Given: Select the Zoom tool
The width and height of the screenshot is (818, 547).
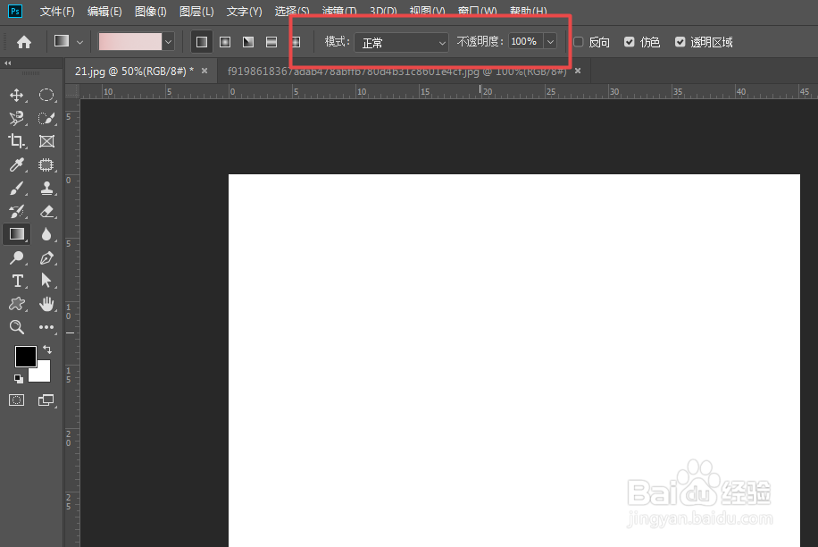Looking at the screenshot, I should click(17, 327).
